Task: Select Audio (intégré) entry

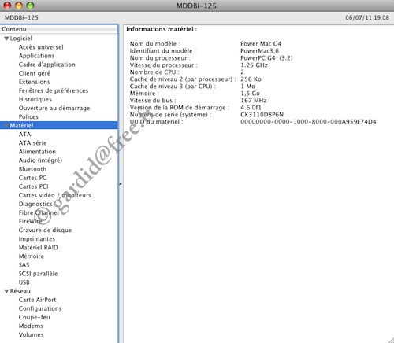Action: click(x=40, y=160)
